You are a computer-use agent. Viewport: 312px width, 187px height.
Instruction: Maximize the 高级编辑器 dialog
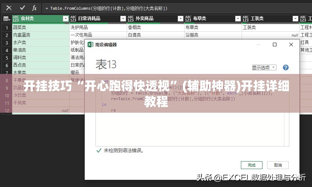[x=275, y=45]
